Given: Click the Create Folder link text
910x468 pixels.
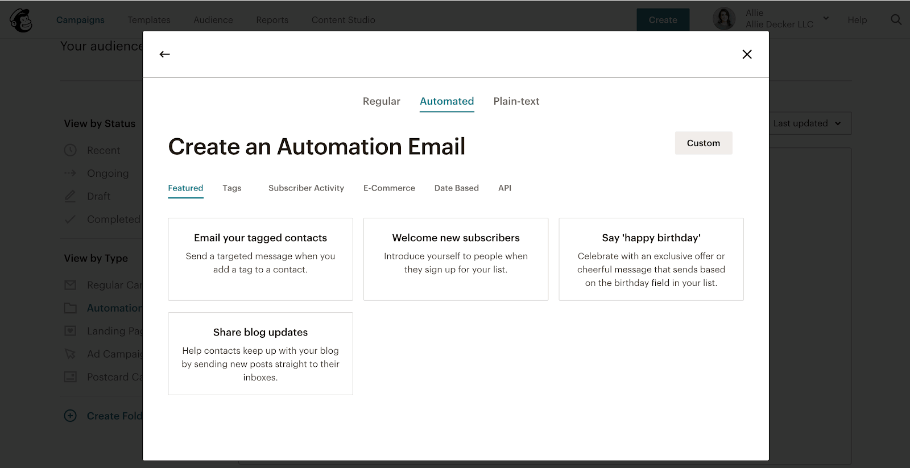Looking at the screenshot, I should 115,416.
